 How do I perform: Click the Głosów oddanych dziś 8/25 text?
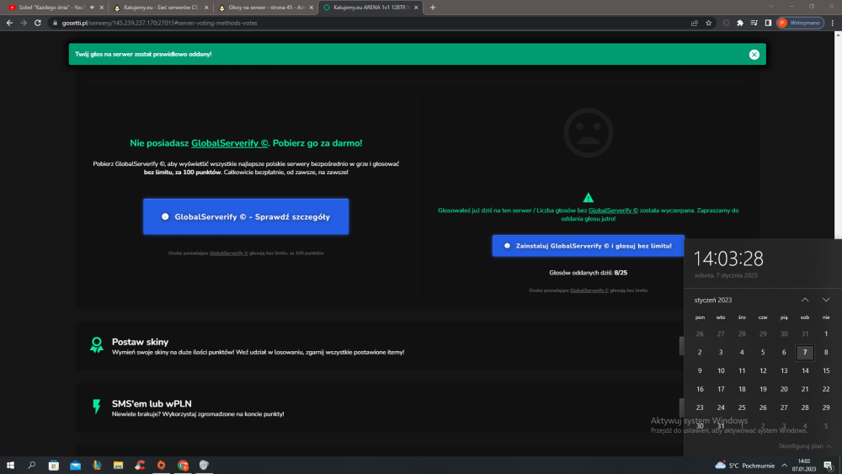click(588, 273)
